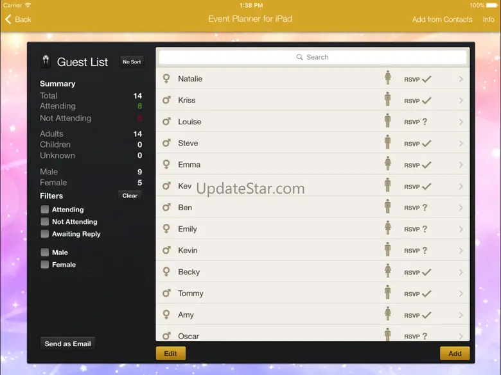Image resolution: width=501 pixels, height=375 pixels.
Task: Open Add from Contacts in top bar
Action: point(442,19)
